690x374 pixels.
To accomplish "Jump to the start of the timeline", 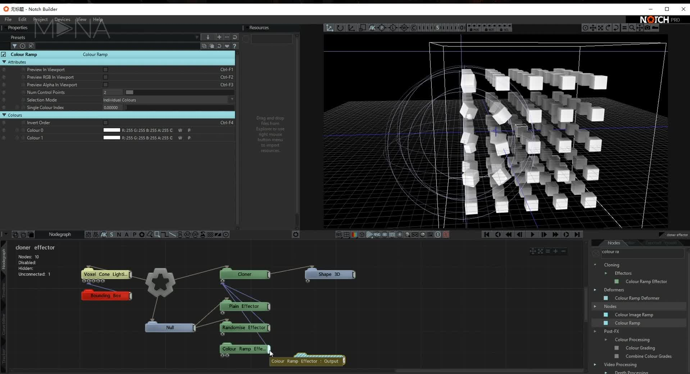I will tap(486, 234).
